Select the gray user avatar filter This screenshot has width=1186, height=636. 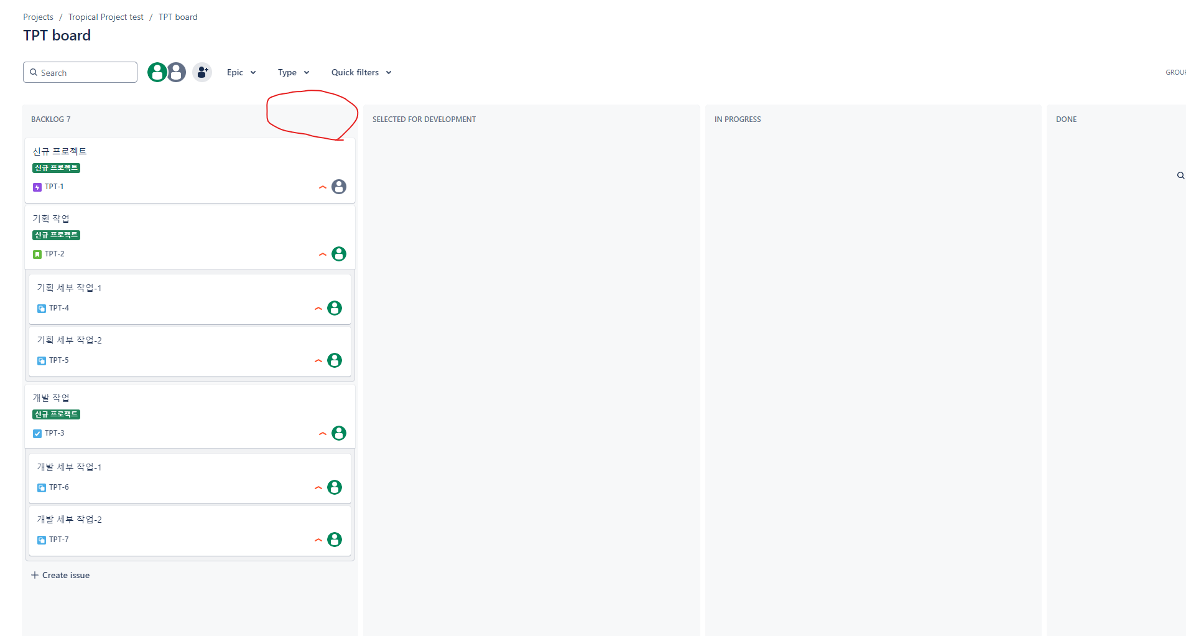[x=177, y=72]
